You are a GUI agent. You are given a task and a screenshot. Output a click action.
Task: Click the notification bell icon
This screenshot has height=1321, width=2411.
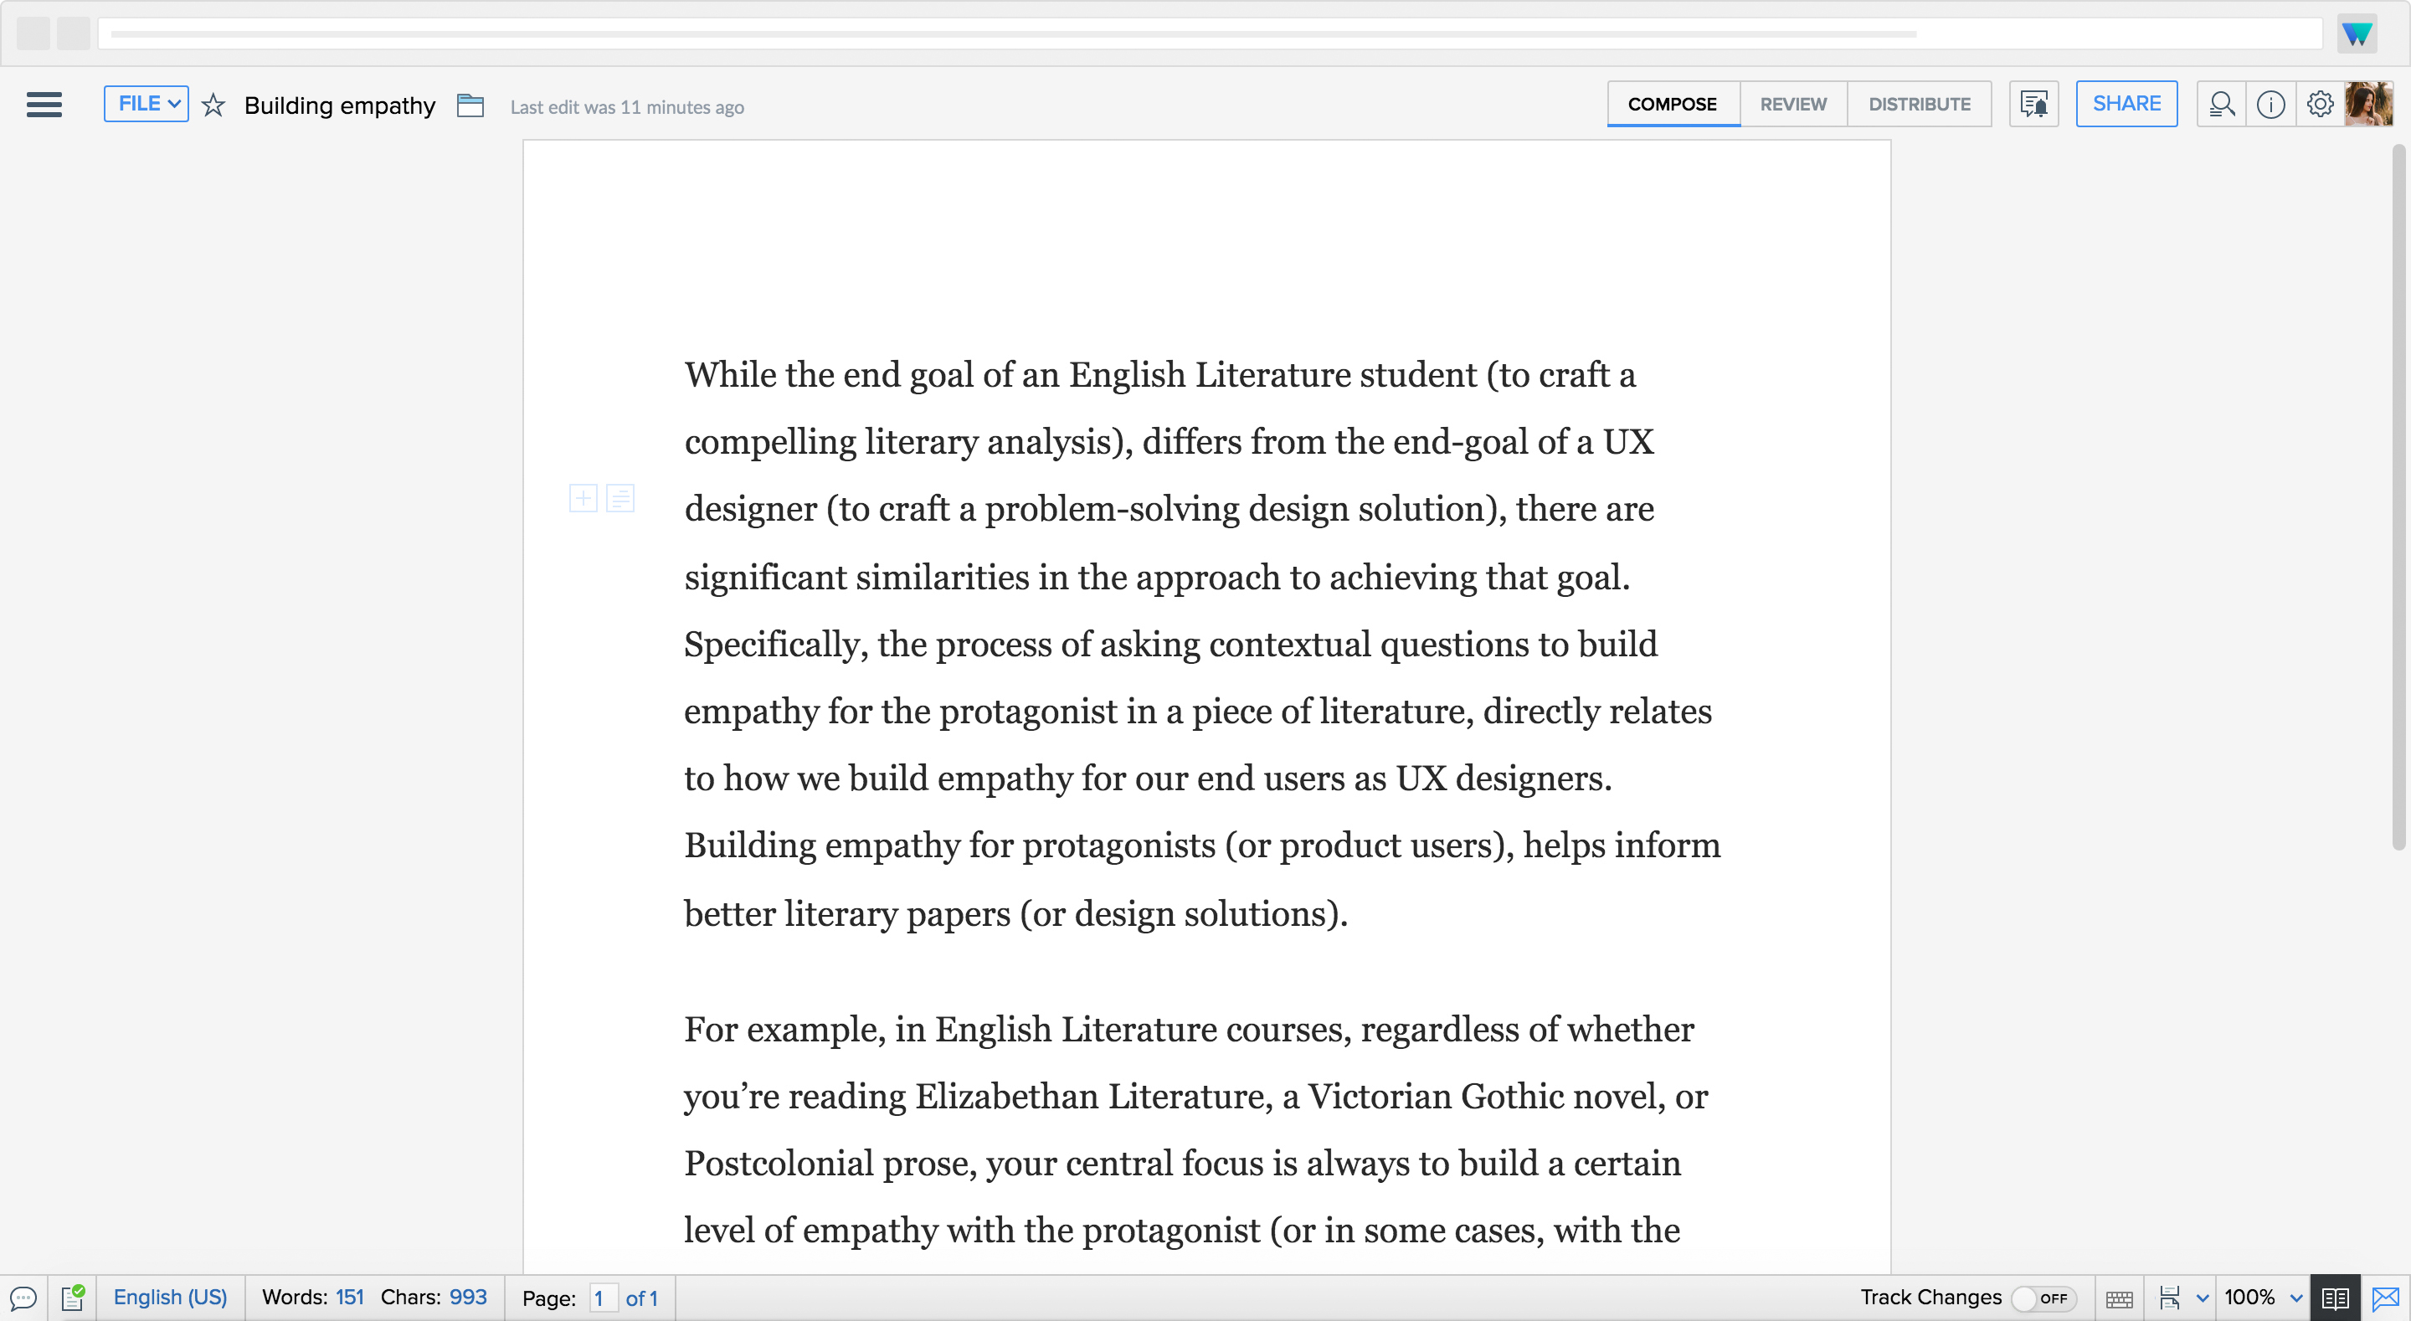pos(2035,102)
